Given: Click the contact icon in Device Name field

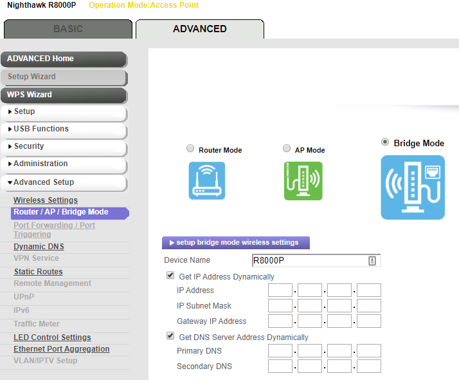Looking at the screenshot, I should coord(372,261).
